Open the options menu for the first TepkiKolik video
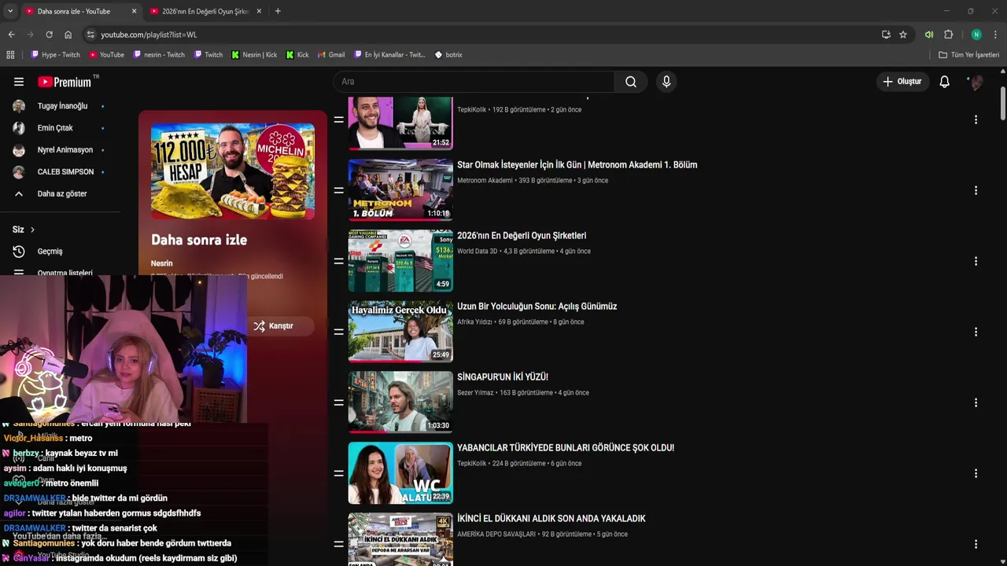The height and width of the screenshot is (566, 1007). coord(976,119)
